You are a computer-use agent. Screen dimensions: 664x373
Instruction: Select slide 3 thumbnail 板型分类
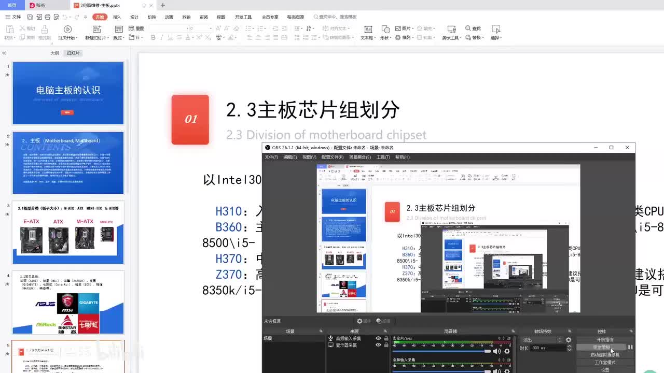pos(68,232)
